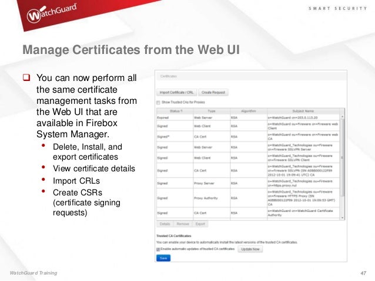Select the Proxy Authority type cell
The height and width of the screenshot is (281, 375).
tap(212, 198)
